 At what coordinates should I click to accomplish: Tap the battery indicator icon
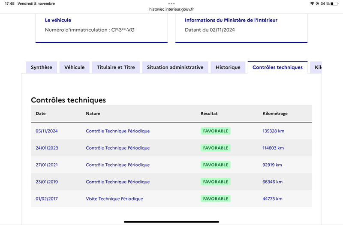pos(334,3)
